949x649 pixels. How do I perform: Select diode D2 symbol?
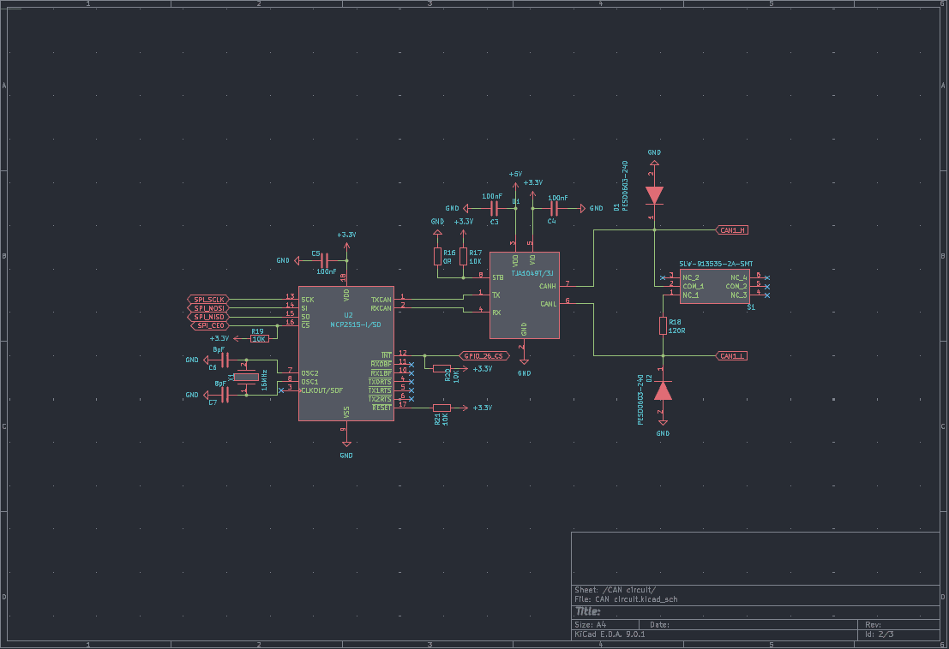(x=663, y=391)
